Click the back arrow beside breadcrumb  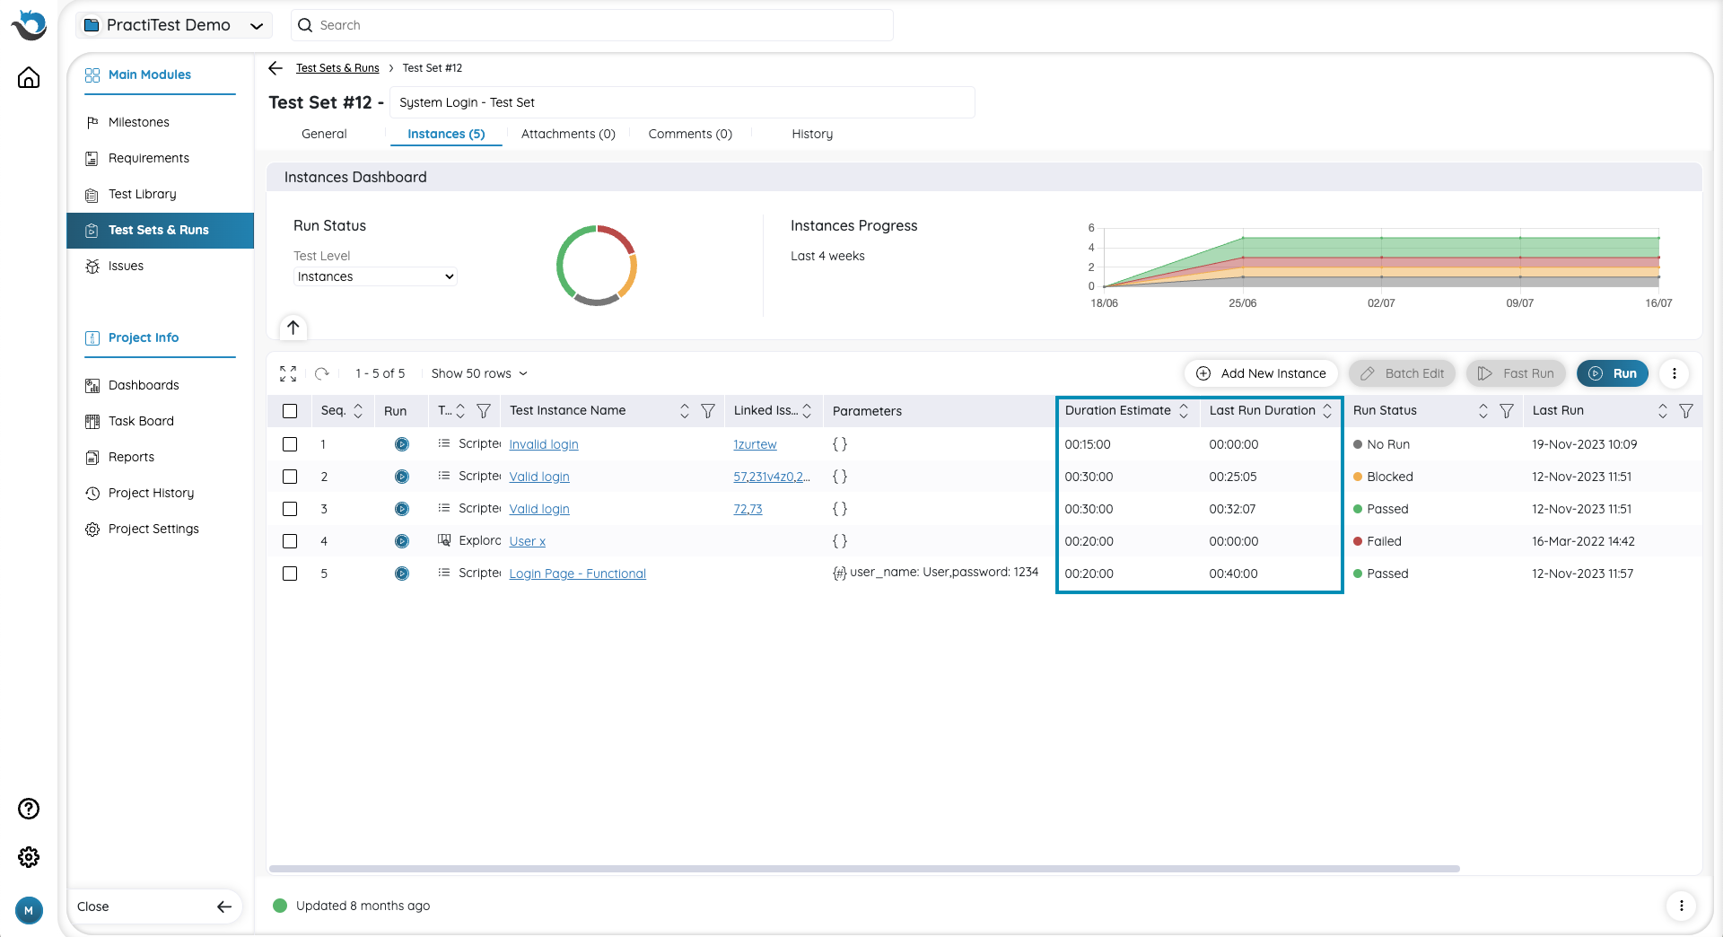276,68
